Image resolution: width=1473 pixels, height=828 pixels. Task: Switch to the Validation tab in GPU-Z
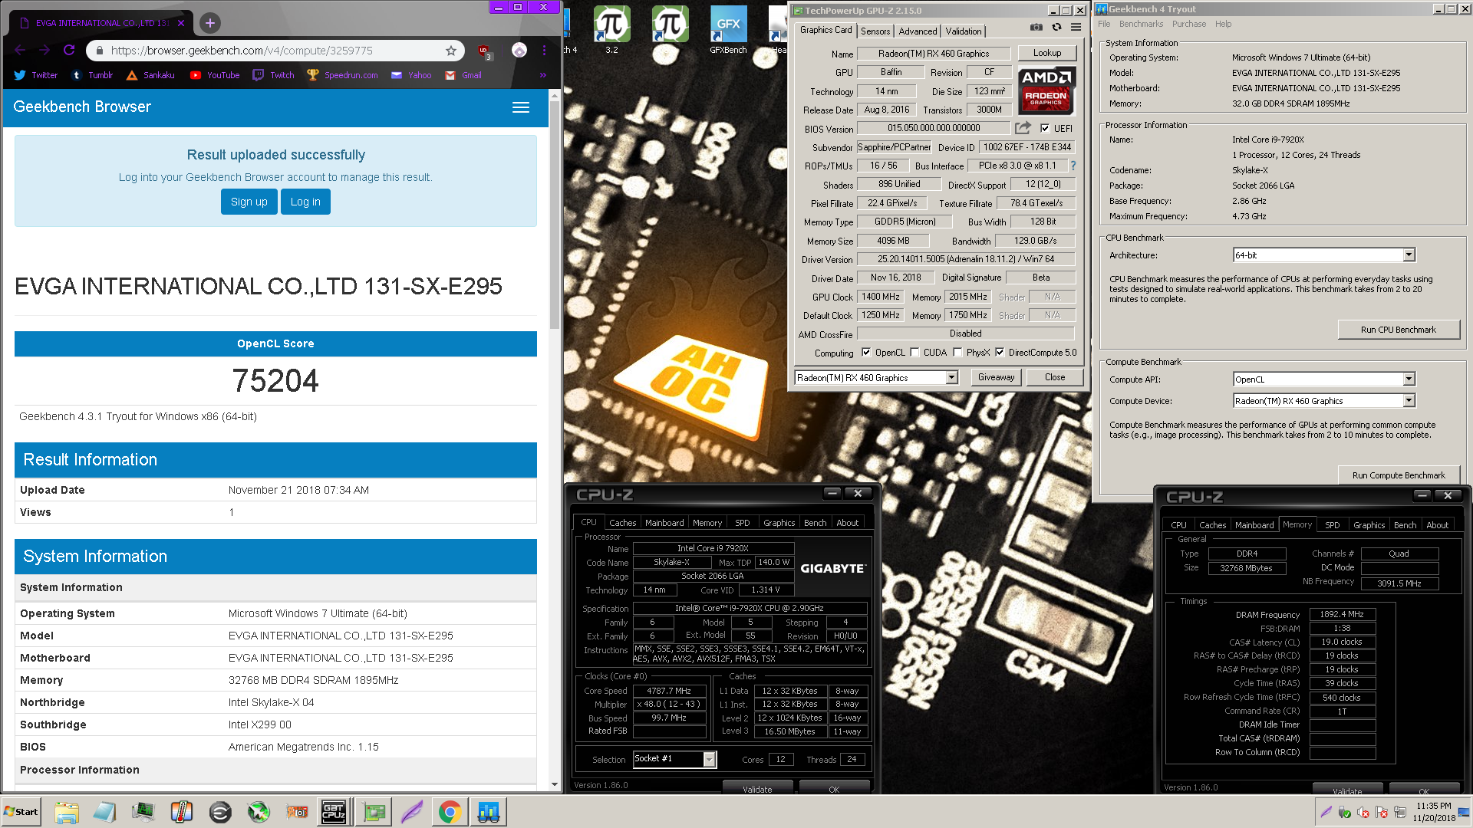tap(963, 31)
